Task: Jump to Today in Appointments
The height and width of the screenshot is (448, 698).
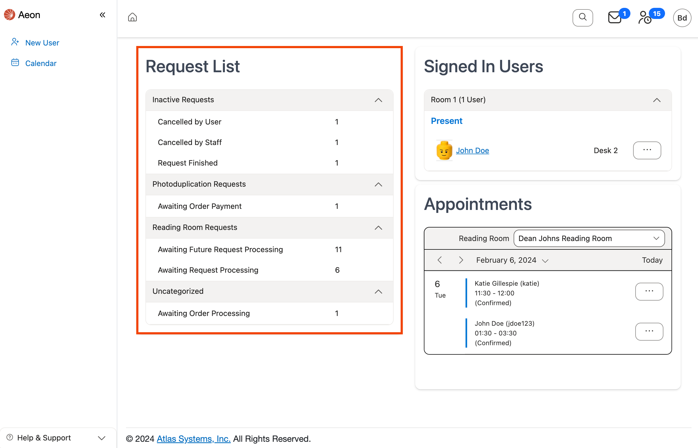Action: pyautogui.click(x=652, y=260)
